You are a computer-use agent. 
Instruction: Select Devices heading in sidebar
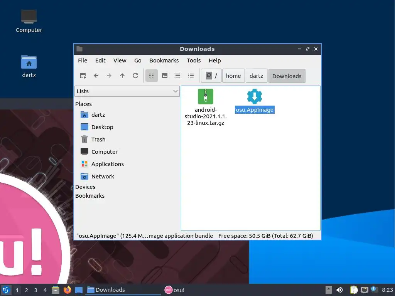(x=85, y=187)
